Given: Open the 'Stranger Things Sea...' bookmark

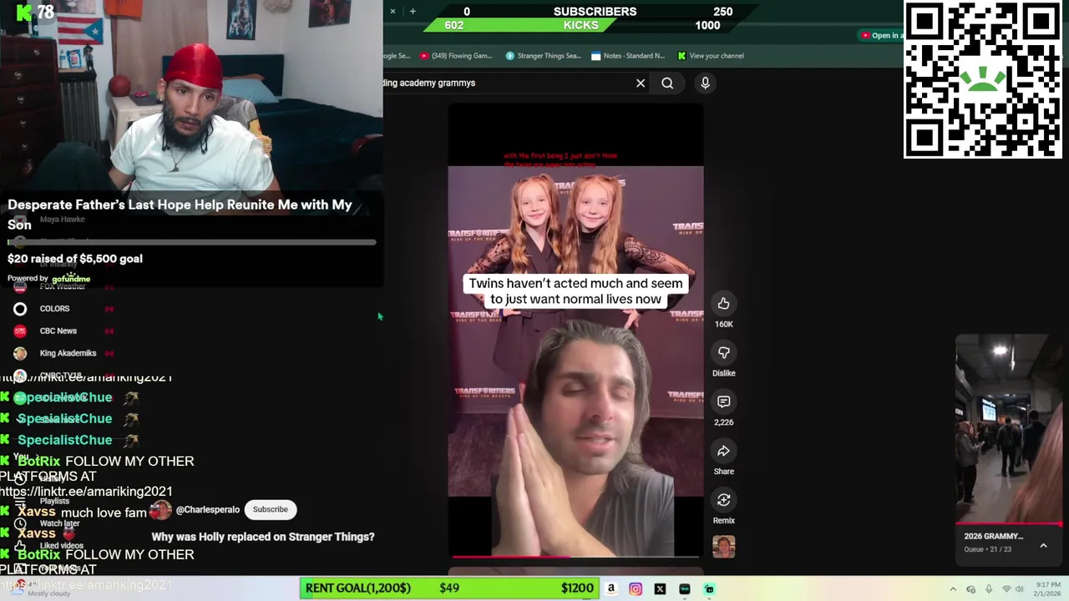Looking at the screenshot, I should [543, 56].
